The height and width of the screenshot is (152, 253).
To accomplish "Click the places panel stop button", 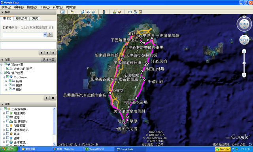I will pos(53,98).
